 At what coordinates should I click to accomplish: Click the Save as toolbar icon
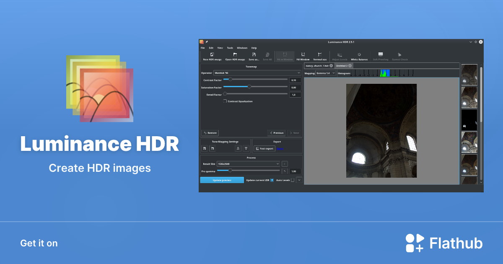[254, 56]
